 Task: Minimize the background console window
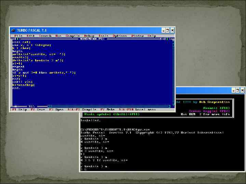tap(234, 90)
